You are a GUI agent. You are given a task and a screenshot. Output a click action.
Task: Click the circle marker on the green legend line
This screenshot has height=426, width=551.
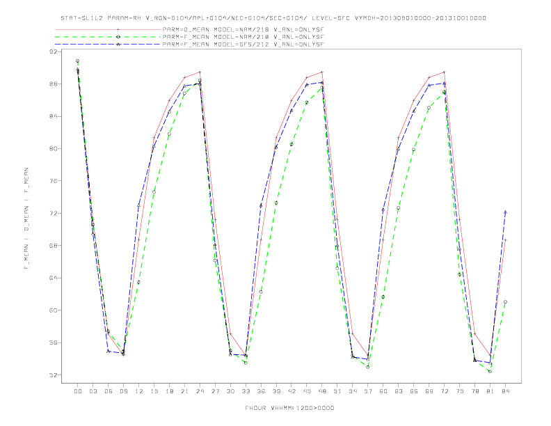pos(118,37)
